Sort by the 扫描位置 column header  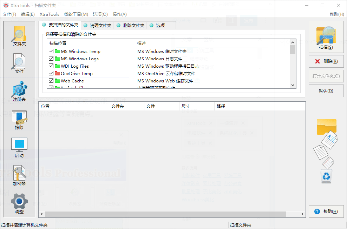tap(91, 43)
